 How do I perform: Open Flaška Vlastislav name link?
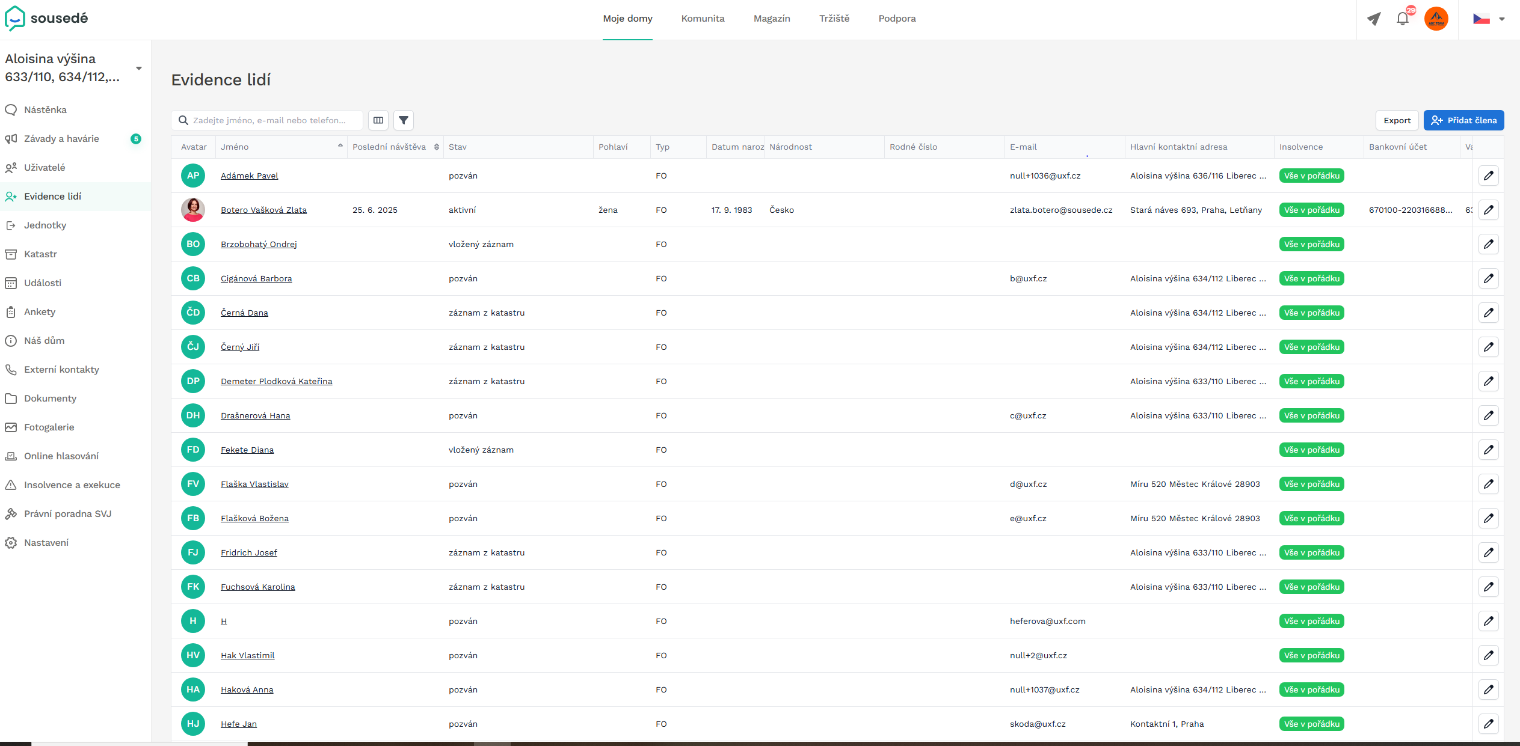(254, 484)
